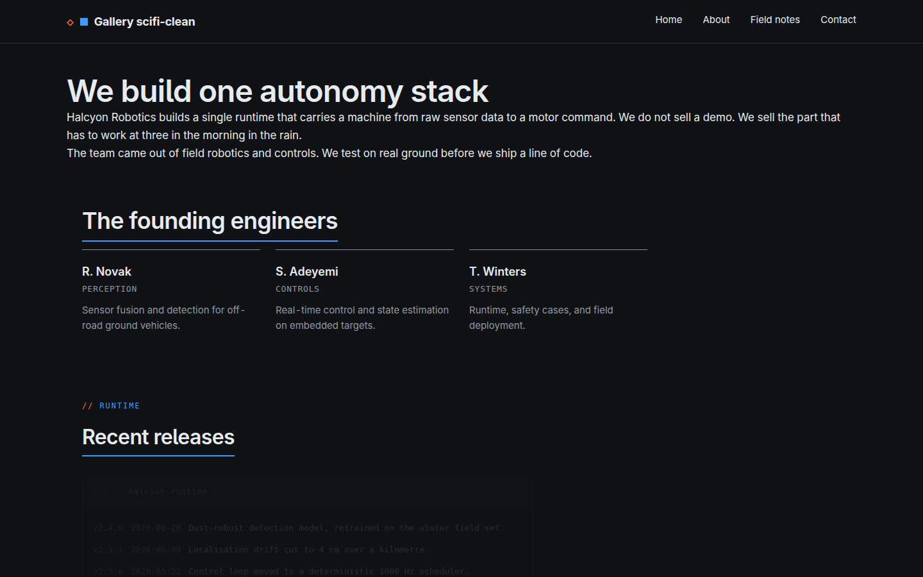Click the "PERCEPTION" role label

coord(110,289)
